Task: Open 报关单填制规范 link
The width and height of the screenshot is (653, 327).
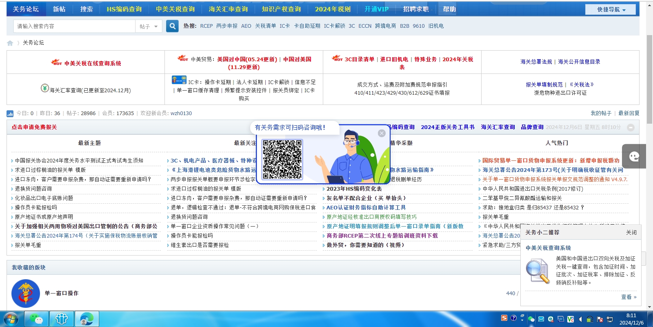Action: [x=544, y=85]
